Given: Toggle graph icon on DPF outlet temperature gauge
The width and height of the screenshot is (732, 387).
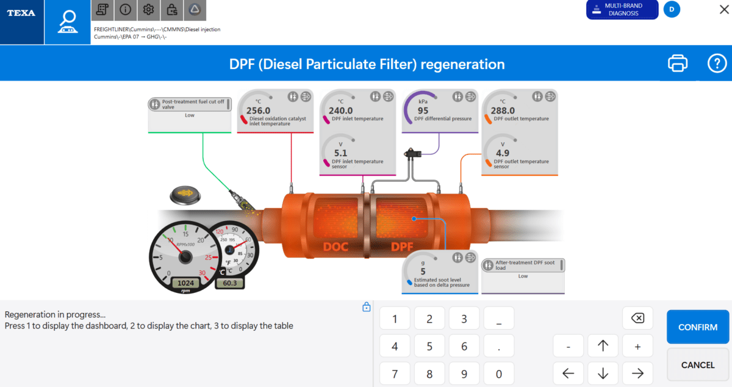Looking at the screenshot, I should (550, 96).
